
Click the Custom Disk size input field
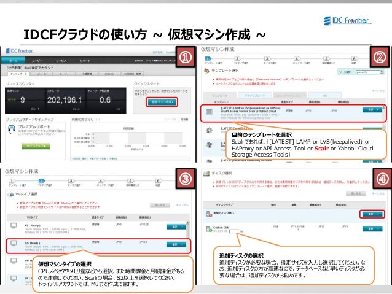coord(234,231)
